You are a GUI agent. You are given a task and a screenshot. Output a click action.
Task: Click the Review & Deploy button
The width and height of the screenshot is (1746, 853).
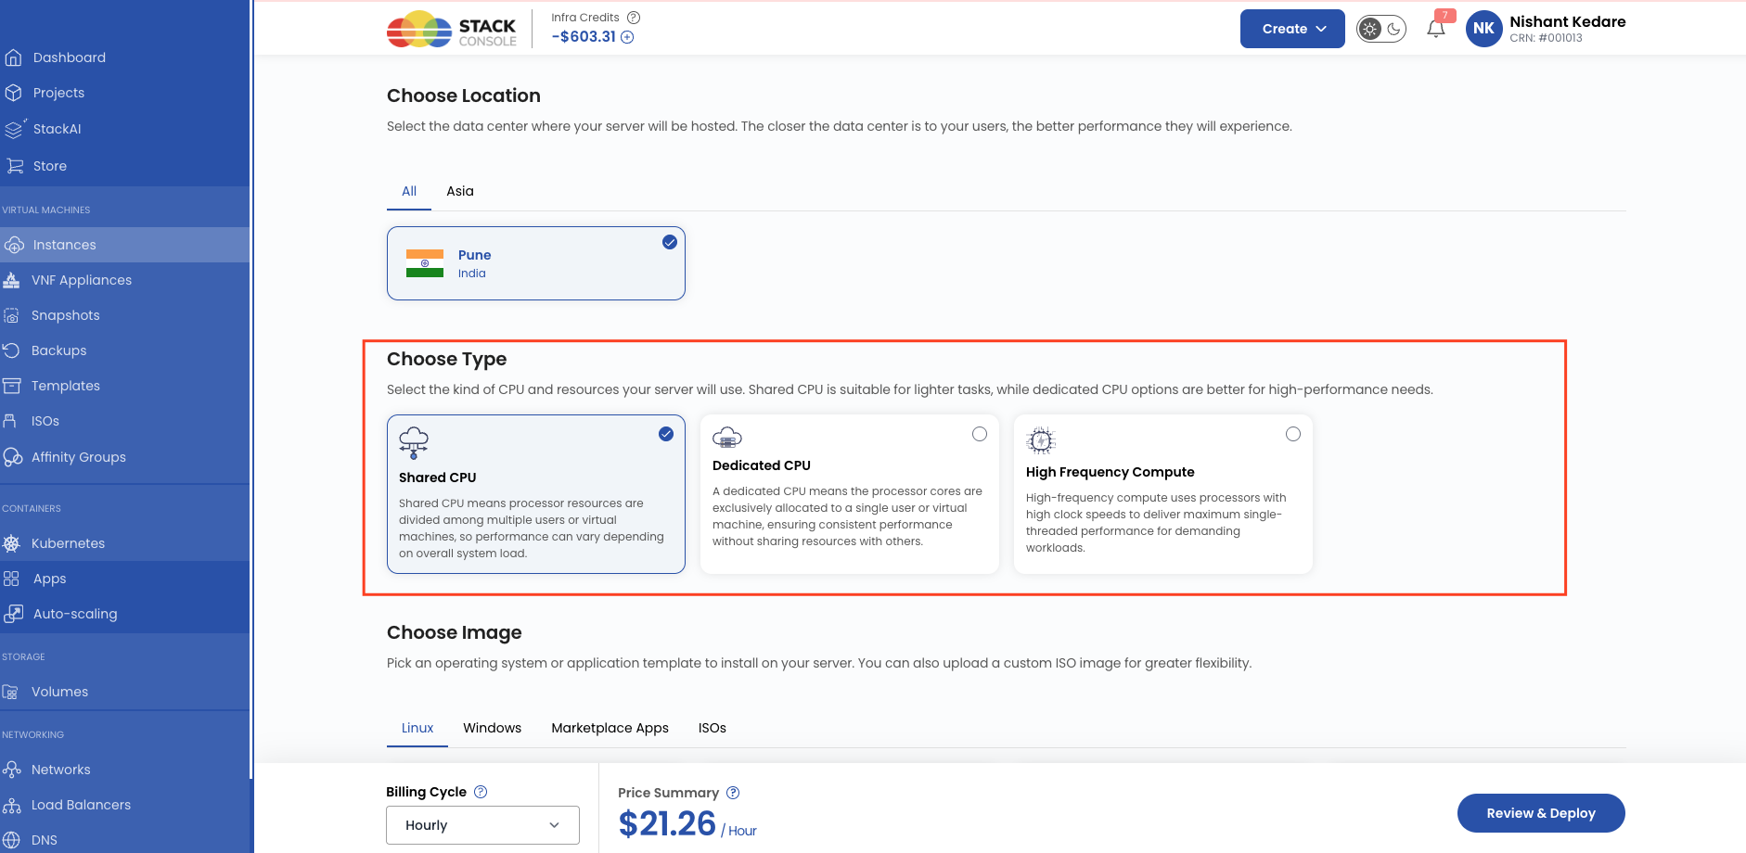(x=1541, y=813)
